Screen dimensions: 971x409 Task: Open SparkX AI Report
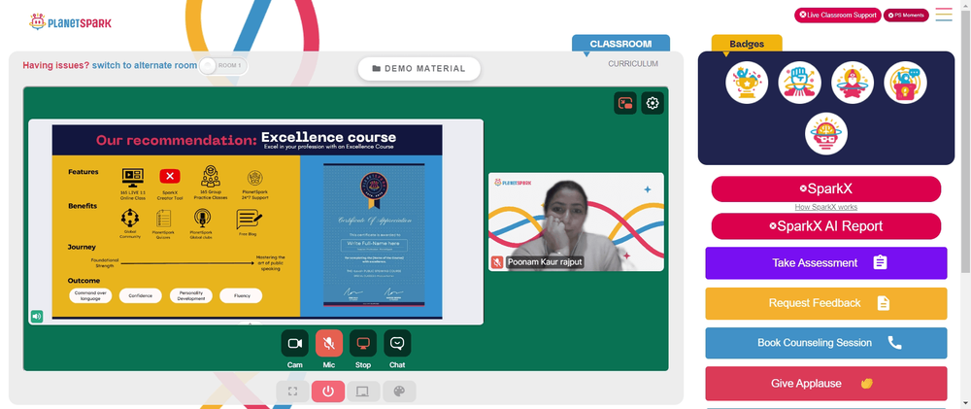826,226
